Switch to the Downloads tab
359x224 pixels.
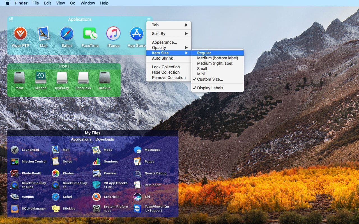click(105, 139)
